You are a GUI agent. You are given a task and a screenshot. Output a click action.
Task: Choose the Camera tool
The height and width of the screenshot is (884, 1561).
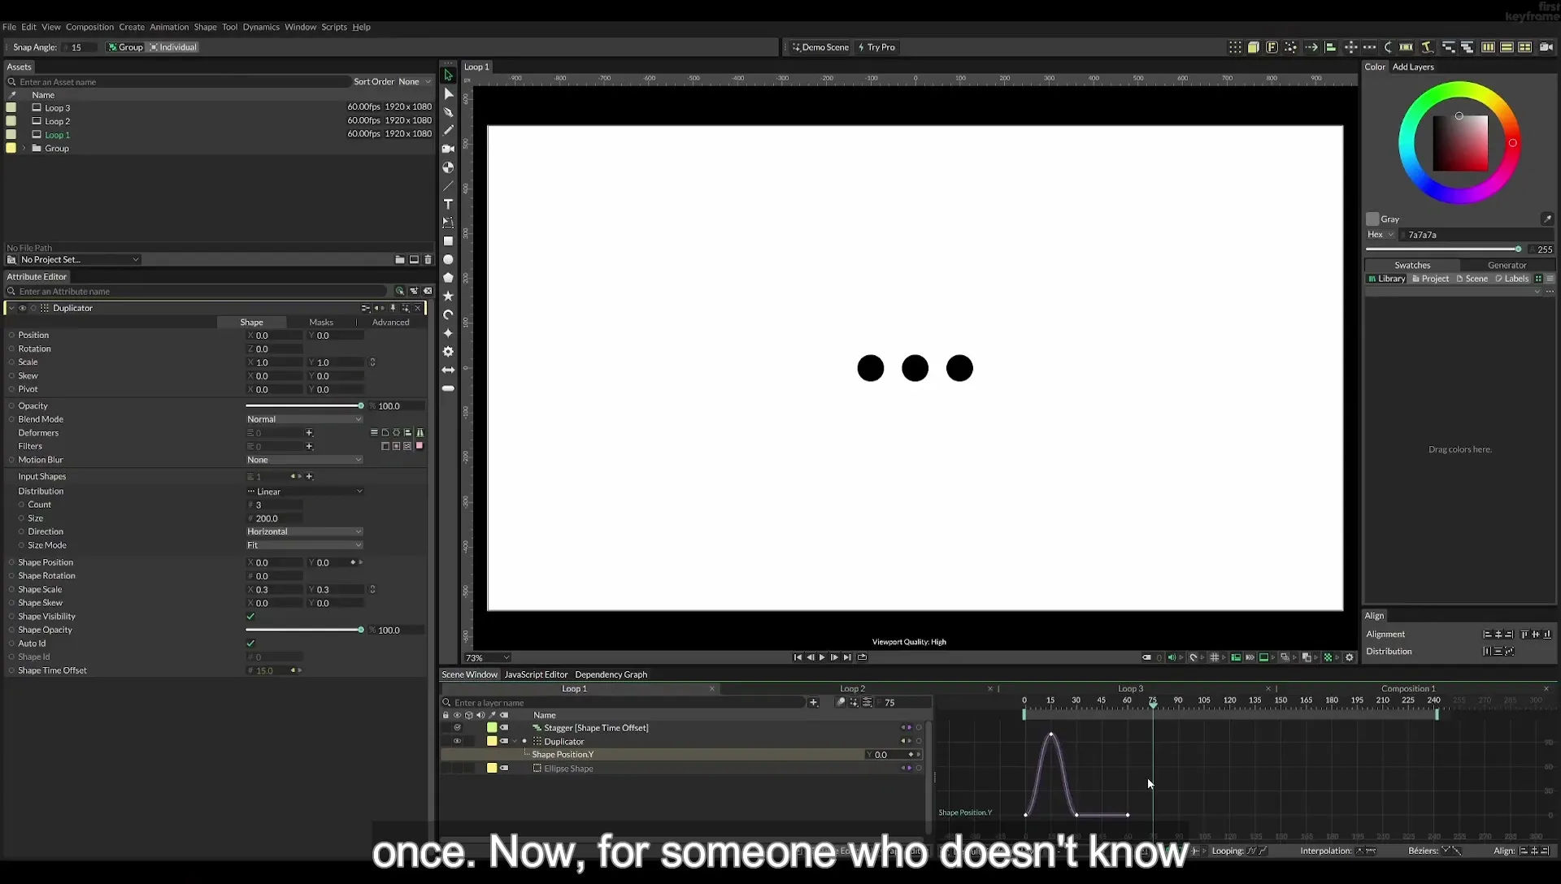(448, 149)
